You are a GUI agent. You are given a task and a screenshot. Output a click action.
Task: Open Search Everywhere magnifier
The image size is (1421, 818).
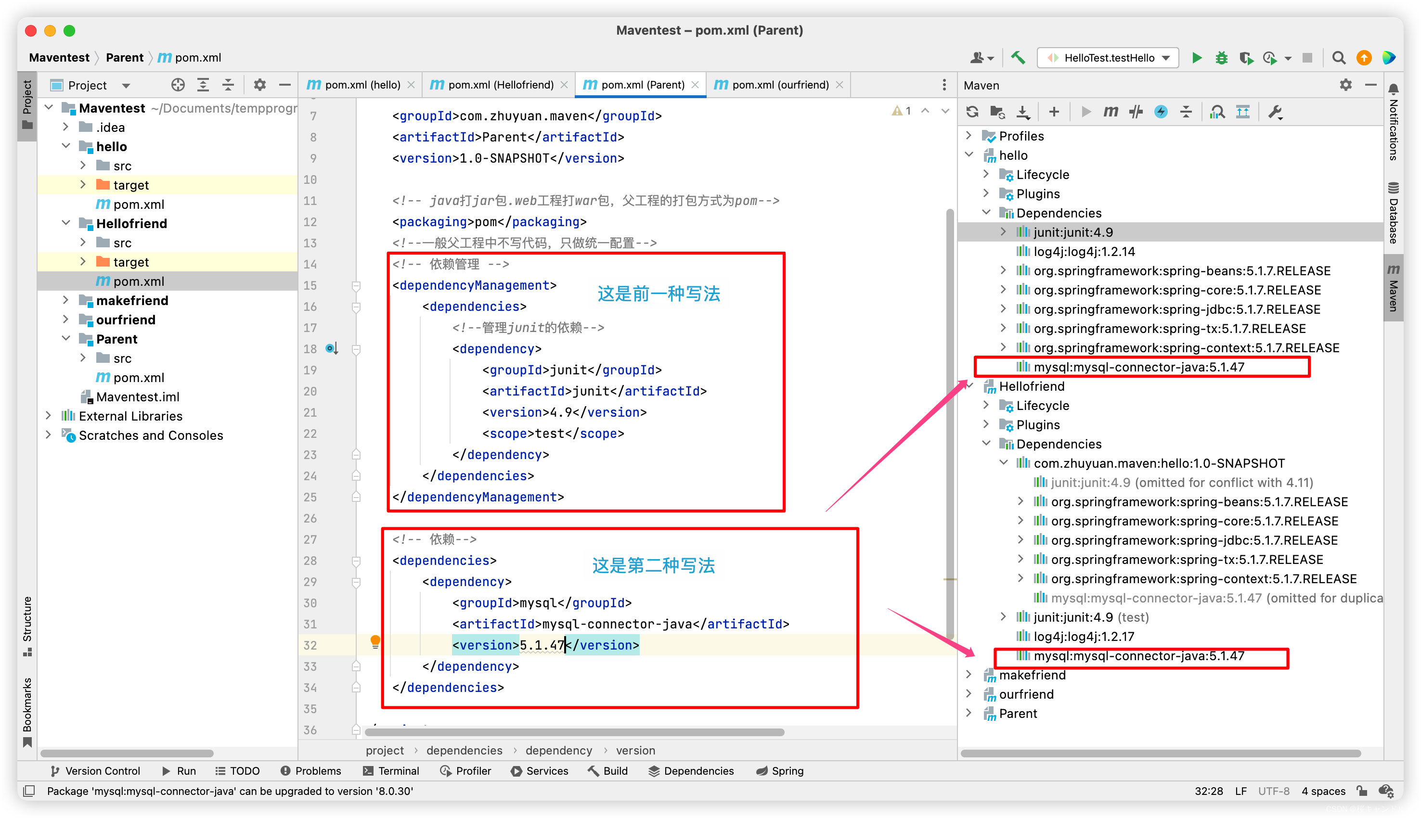tap(1338, 58)
